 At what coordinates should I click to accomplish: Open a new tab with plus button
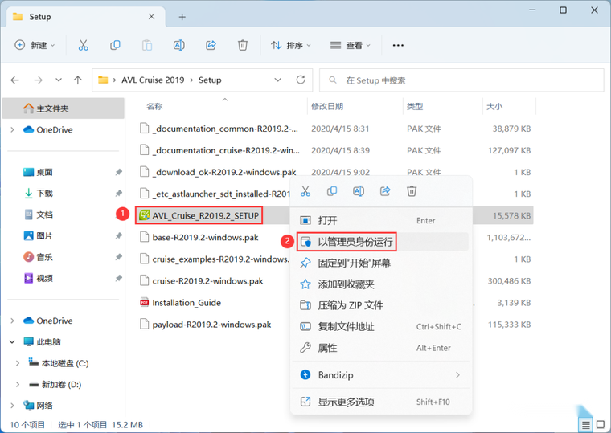pyautogui.click(x=182, y=17)
